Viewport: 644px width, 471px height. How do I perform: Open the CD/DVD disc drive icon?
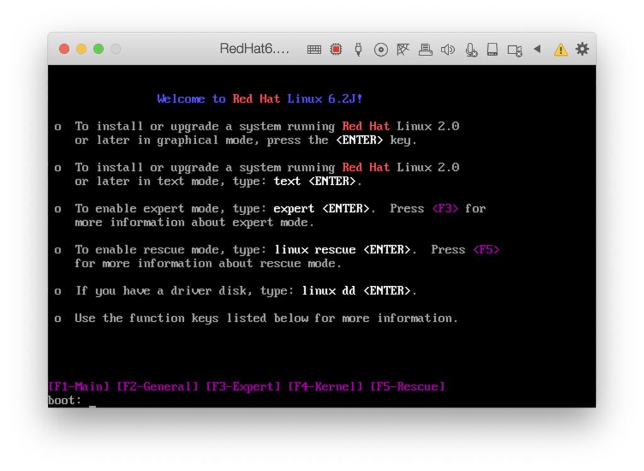coord(380,50)
